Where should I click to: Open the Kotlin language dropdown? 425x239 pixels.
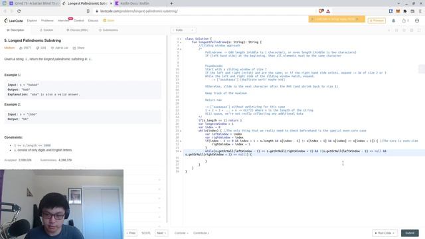click(x=183, y=30)
